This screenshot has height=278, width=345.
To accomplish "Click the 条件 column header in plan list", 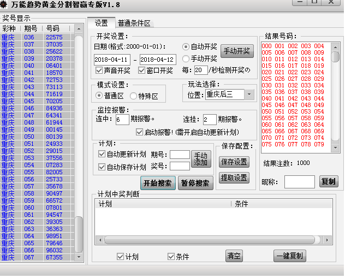I will tap(282, 204).
